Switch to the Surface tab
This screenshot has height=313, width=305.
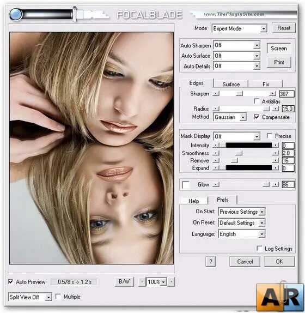[x=231, y=84]
